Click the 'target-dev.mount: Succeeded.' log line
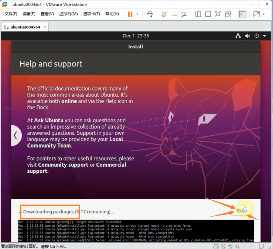This screenshot has height=249, width=273. coord(70,222)
